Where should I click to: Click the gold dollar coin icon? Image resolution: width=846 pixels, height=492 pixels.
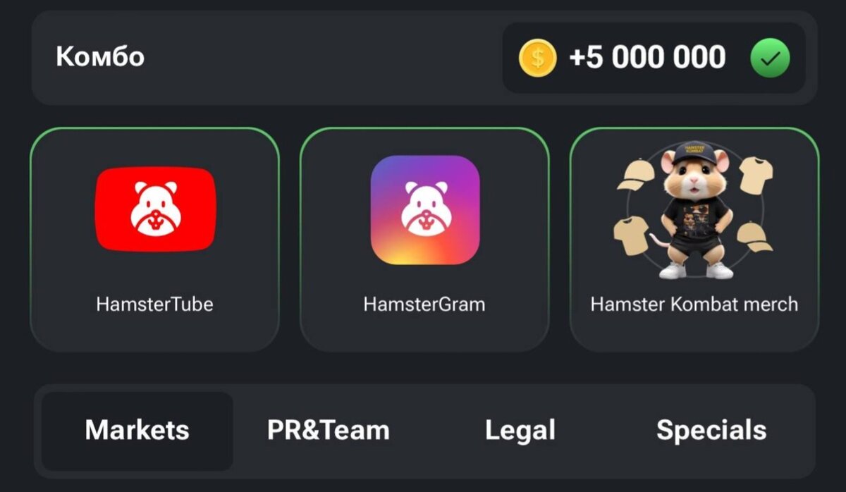(537, 58)
